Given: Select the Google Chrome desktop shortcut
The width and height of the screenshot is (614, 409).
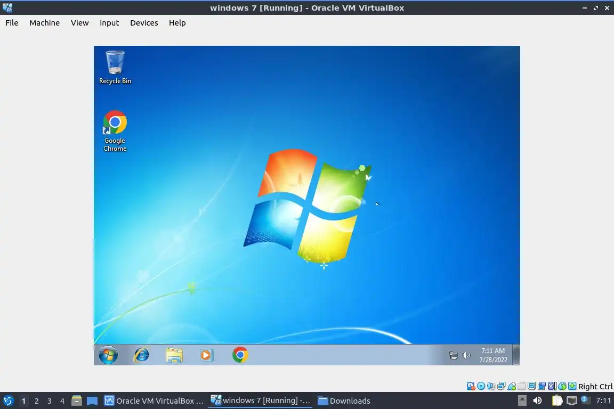Looking at the screenshot, I should tap(115, 131).
